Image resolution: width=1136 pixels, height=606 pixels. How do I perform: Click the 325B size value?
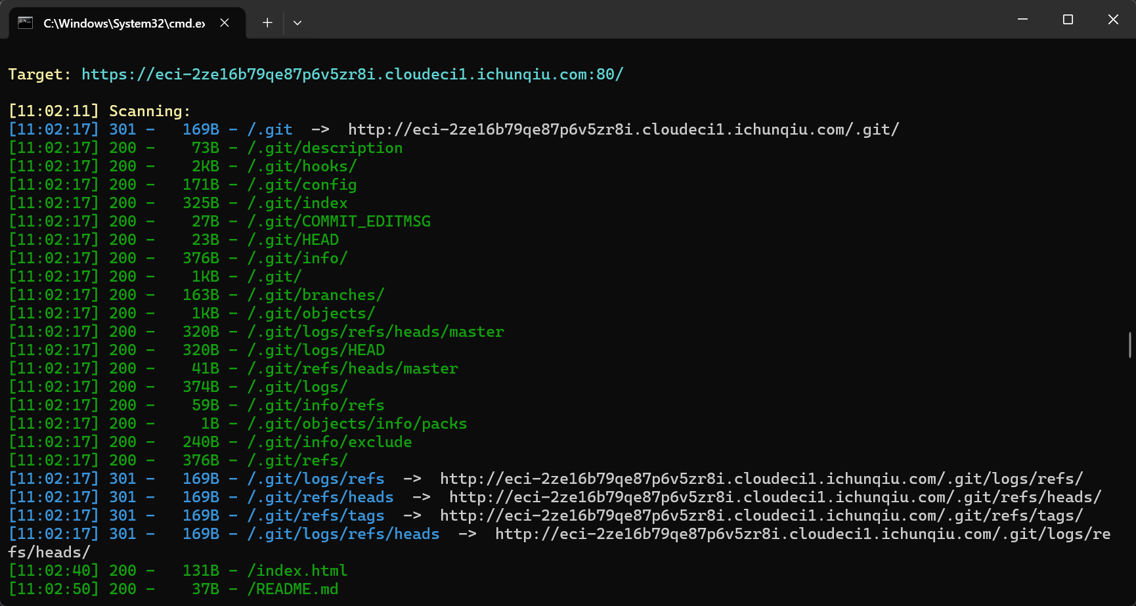(201, 203)
